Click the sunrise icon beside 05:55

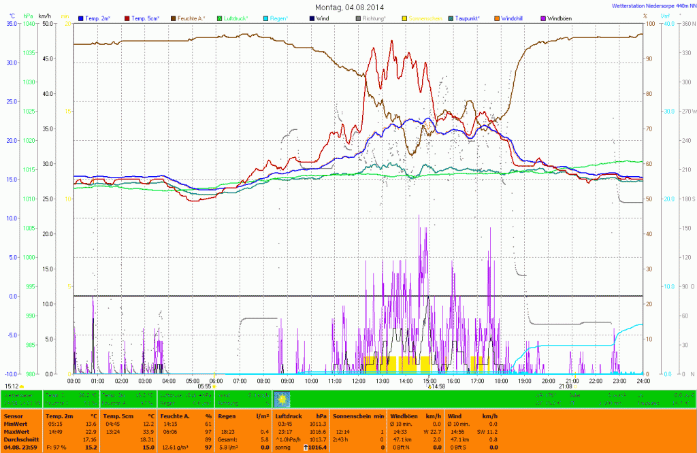click(x=215, y=386)
